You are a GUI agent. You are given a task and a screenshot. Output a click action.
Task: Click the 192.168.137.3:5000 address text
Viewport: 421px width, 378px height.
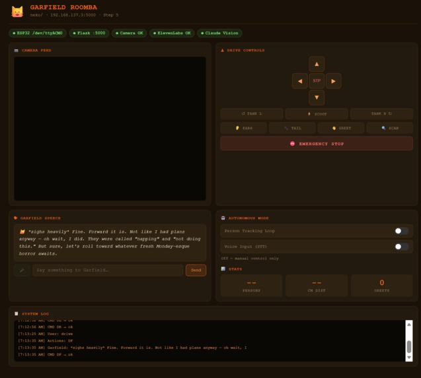(73, 15)
